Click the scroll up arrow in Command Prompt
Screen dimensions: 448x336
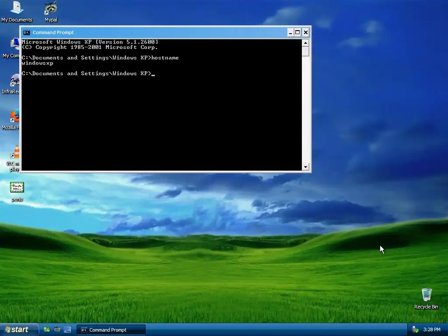(305, 43)
